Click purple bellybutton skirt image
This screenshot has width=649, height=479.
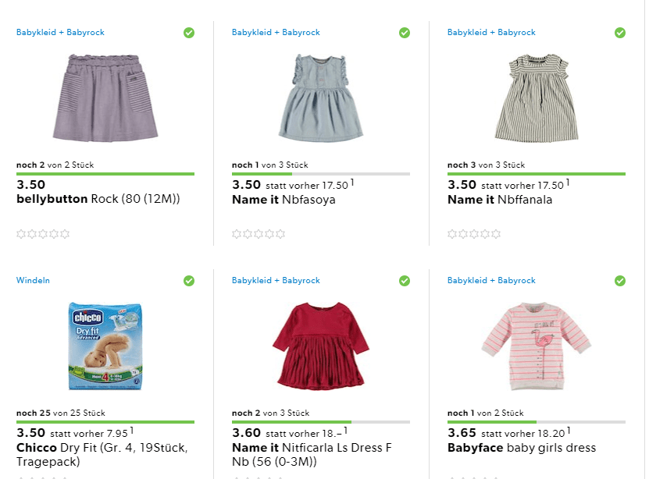105,98
